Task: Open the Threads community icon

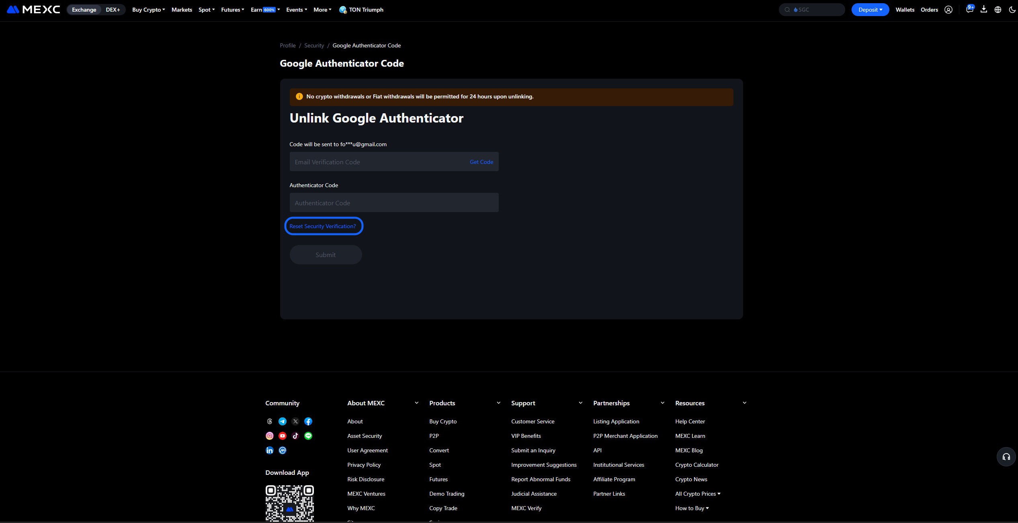Action: pos(270,421)
